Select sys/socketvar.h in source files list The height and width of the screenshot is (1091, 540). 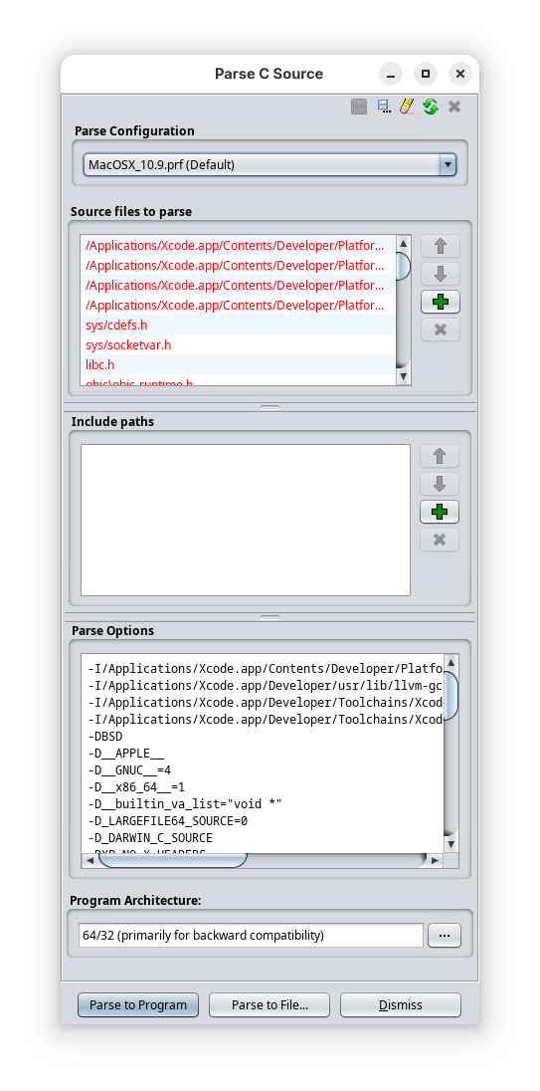click(x=238, y=345)
